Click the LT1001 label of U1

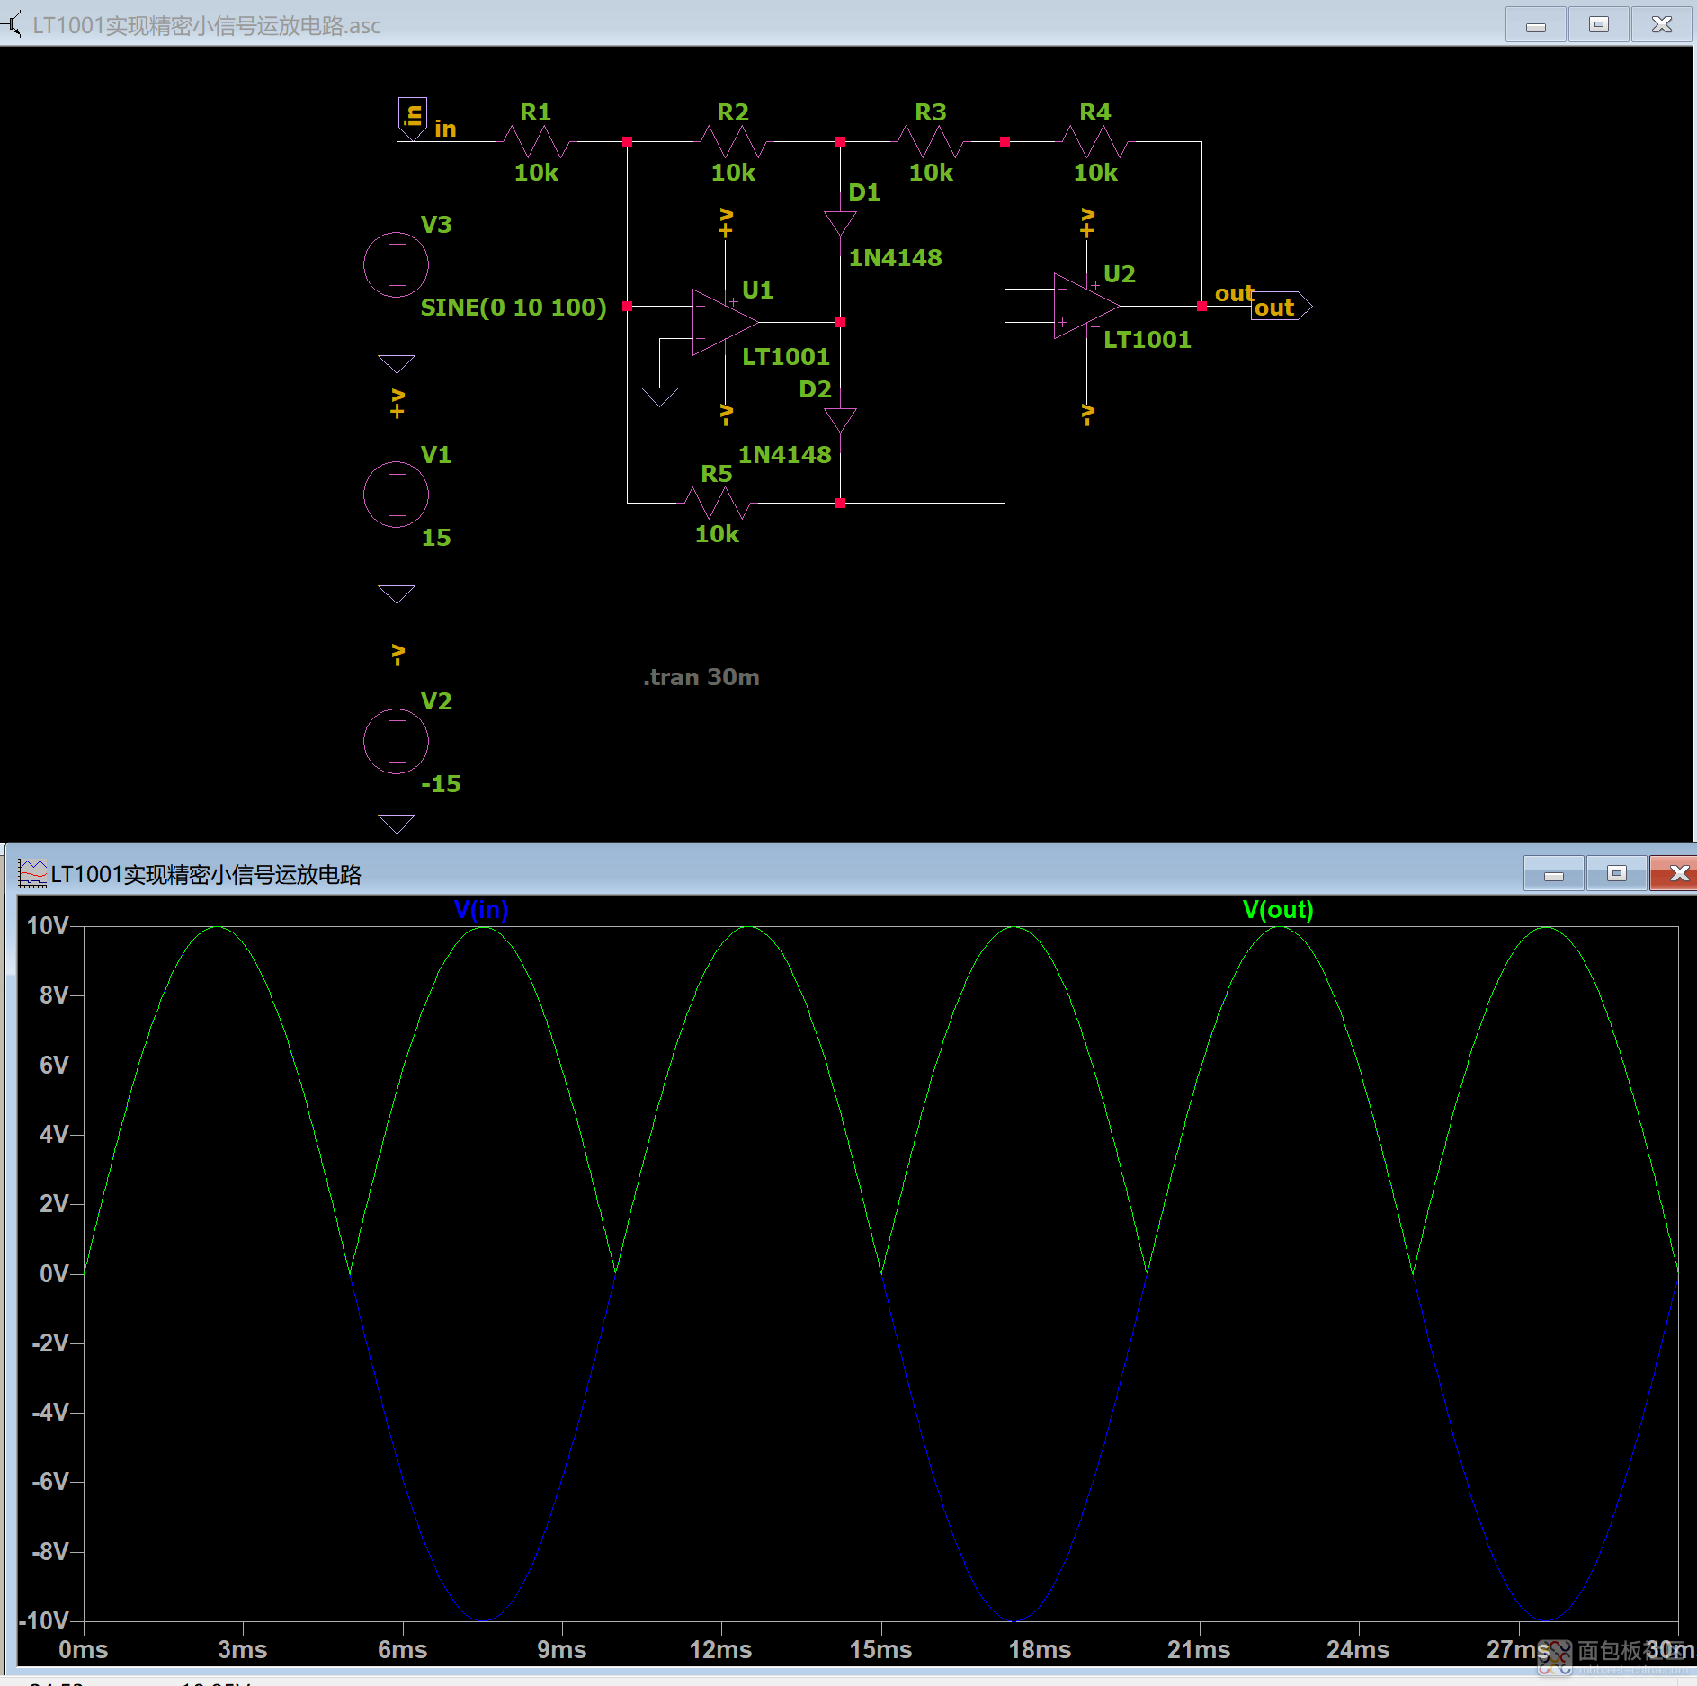[785, 357]
